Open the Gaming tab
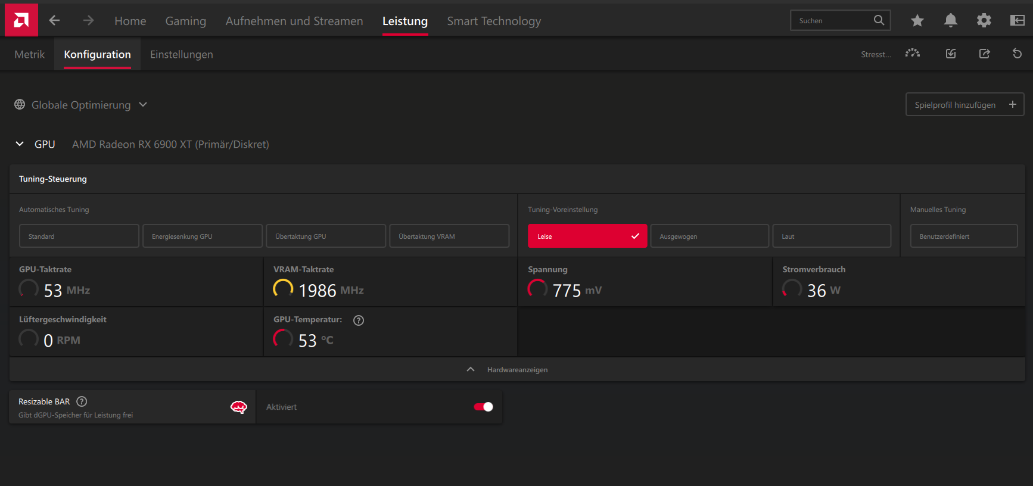Screen dimensions: 1033x486 tap(186, 21)
